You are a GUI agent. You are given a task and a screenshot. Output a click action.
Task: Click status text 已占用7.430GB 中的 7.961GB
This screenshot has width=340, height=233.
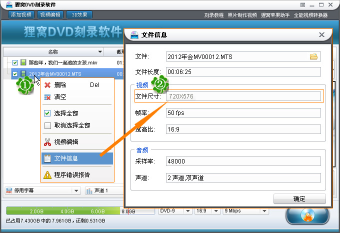pos(38,221)
